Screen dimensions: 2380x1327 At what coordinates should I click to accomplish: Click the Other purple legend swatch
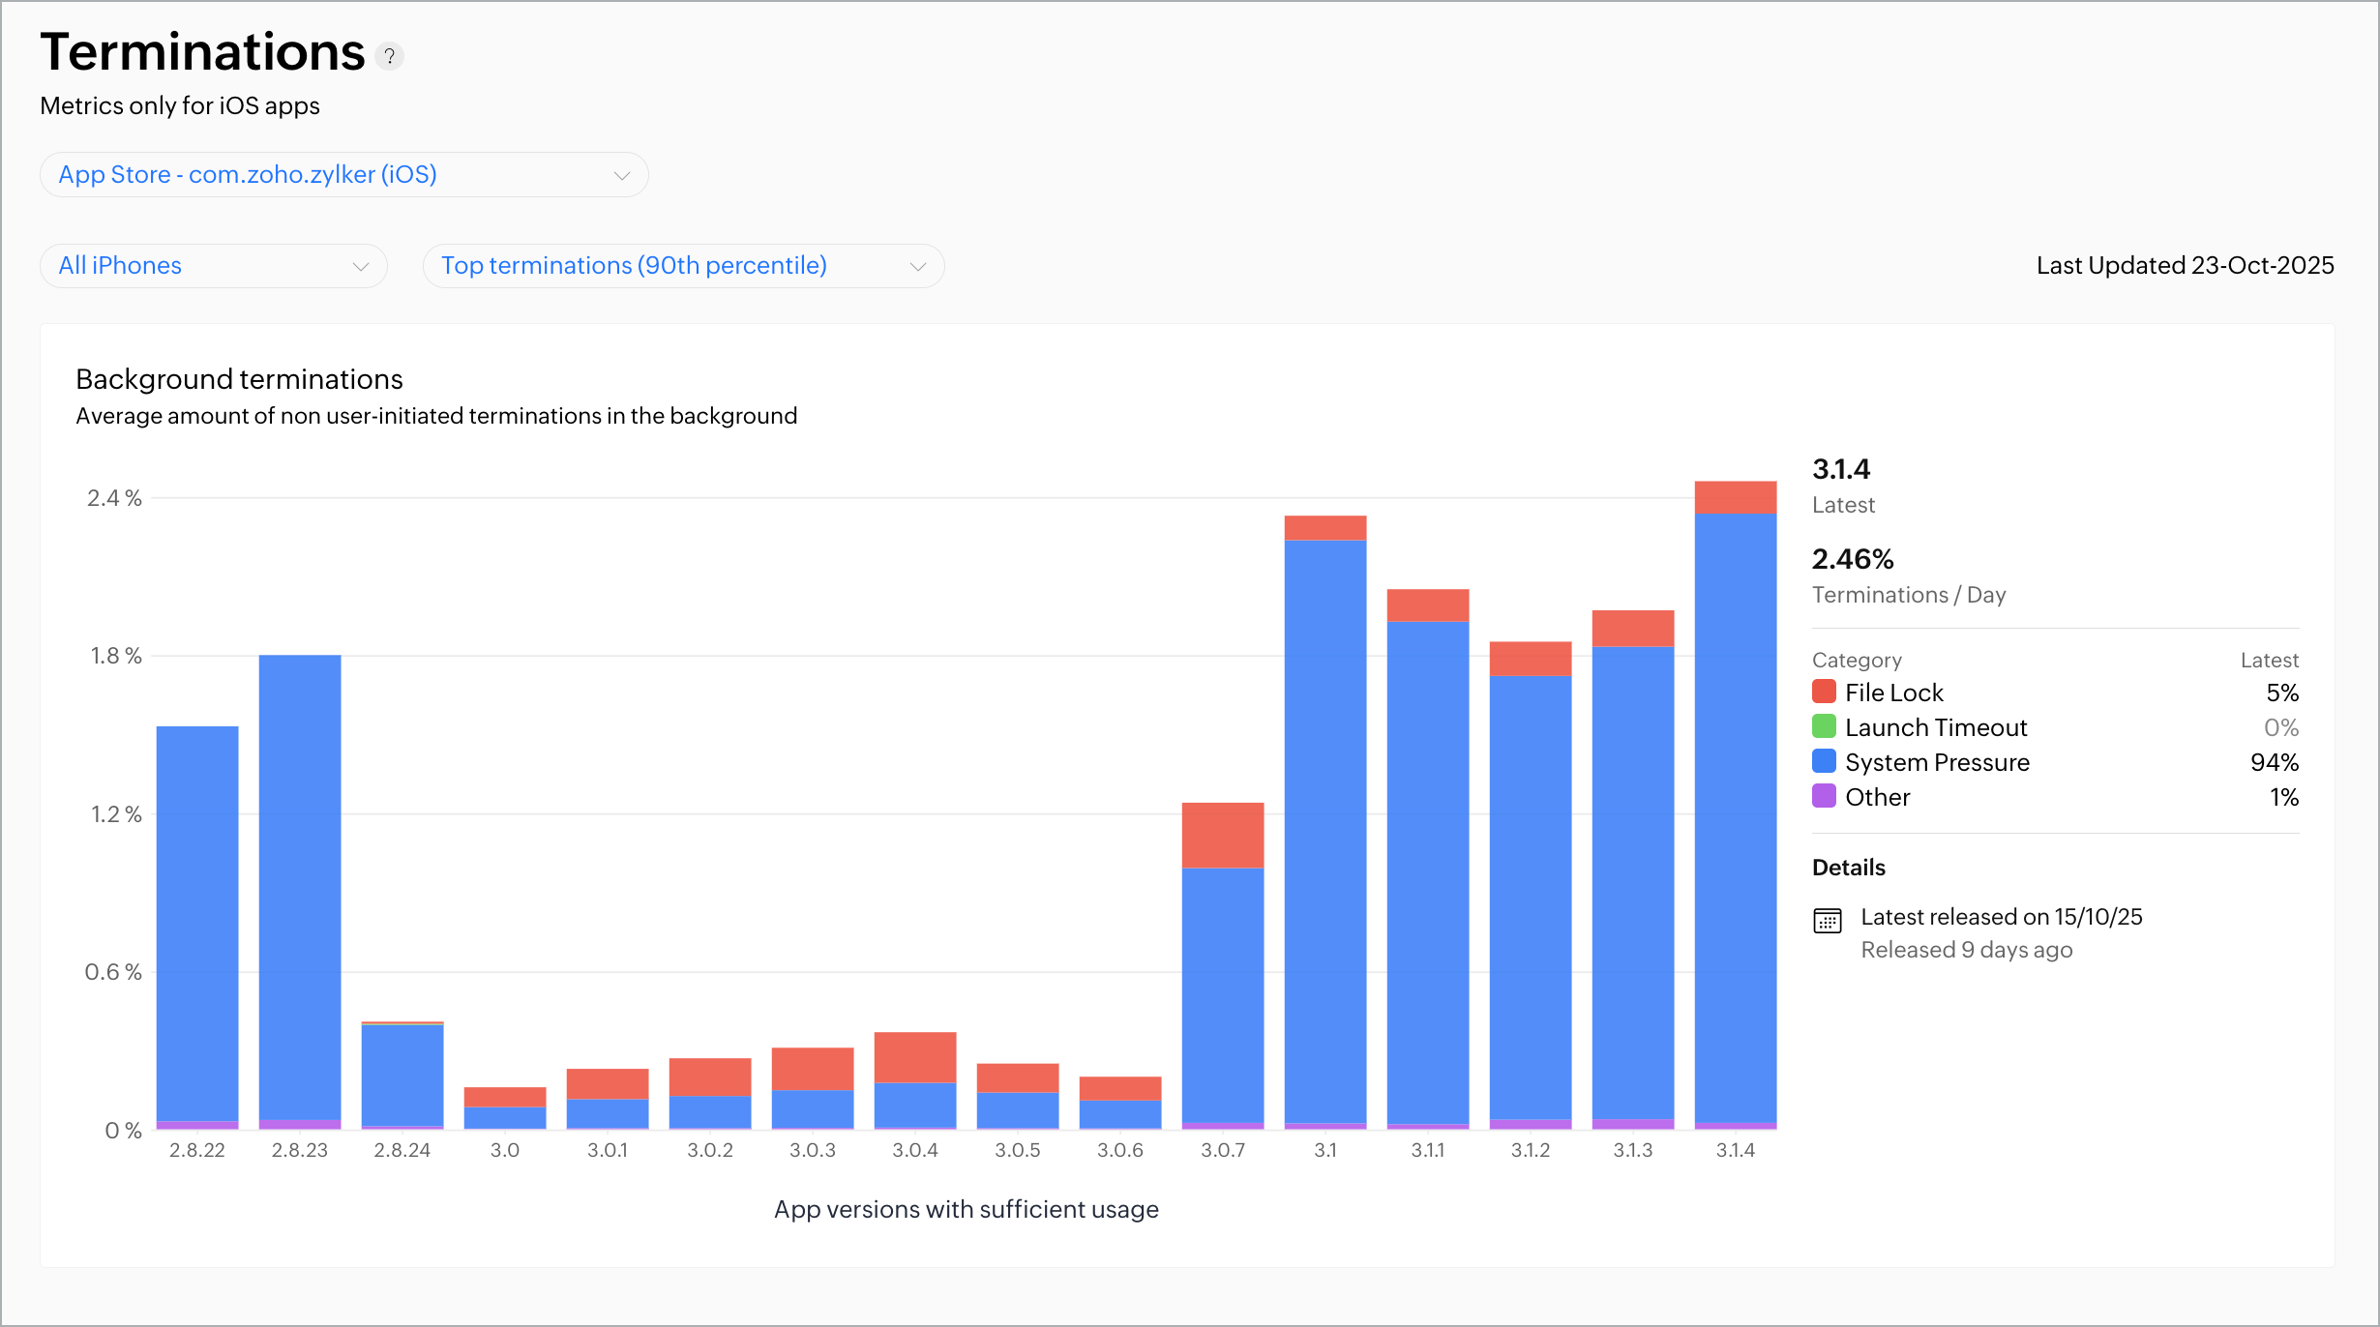(x=1824, y=796)
